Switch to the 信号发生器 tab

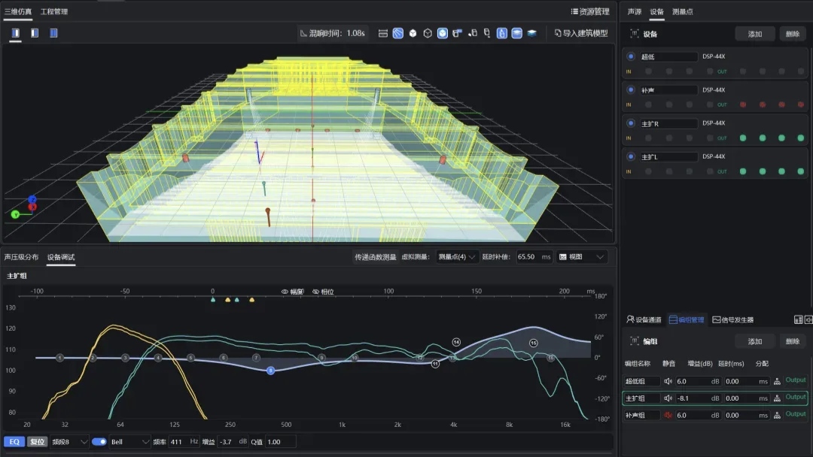click(732, 319)
